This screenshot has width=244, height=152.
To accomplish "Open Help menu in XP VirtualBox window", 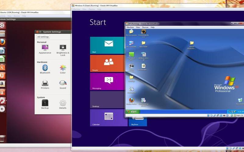I will pos(152,27).
